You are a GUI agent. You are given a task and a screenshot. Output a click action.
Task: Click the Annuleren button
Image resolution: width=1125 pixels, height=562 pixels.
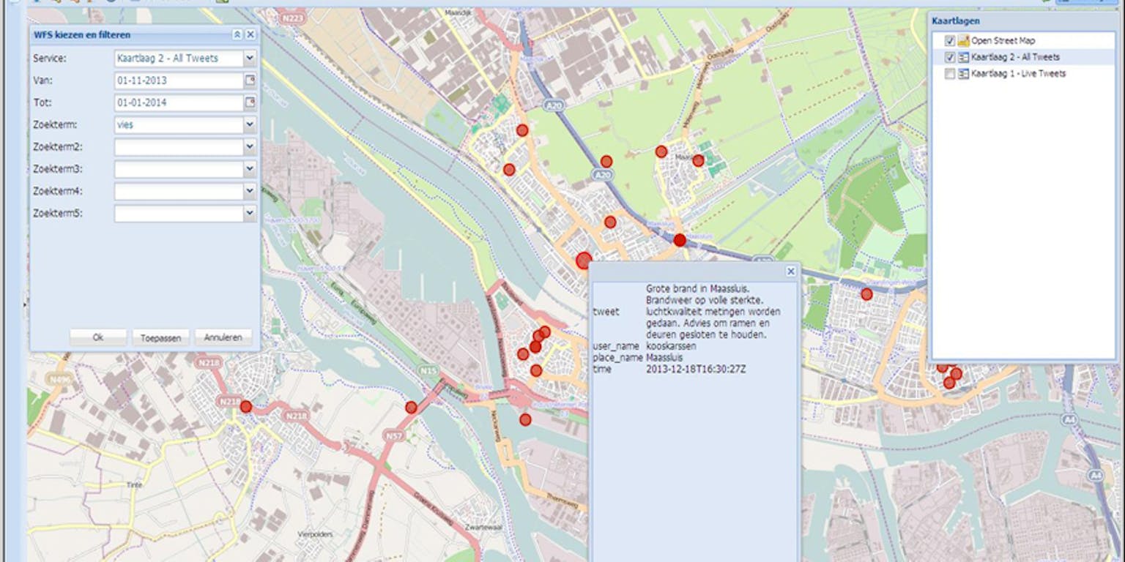[223, 337]
